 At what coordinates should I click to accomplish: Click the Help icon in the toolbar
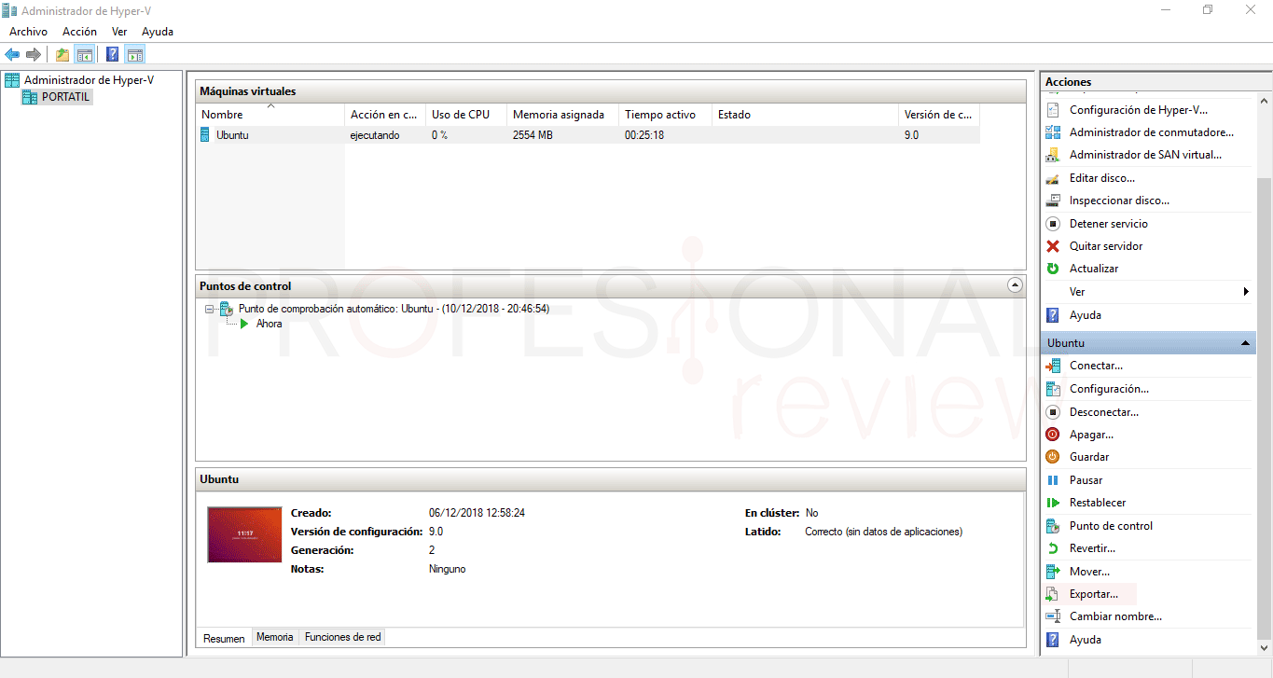pyautogui.click(x=112, y=55)
